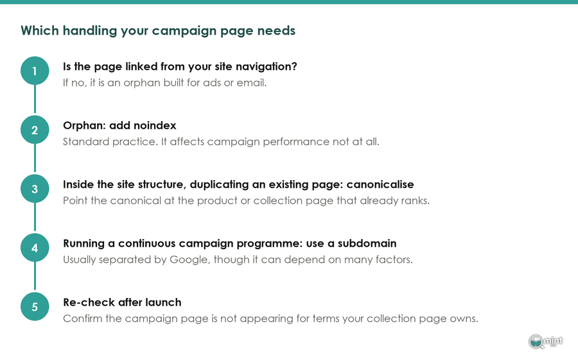Click the text about orphan built for ads
Screen dimensions: 578x364
pyautogui.click(x=164, y=83)
